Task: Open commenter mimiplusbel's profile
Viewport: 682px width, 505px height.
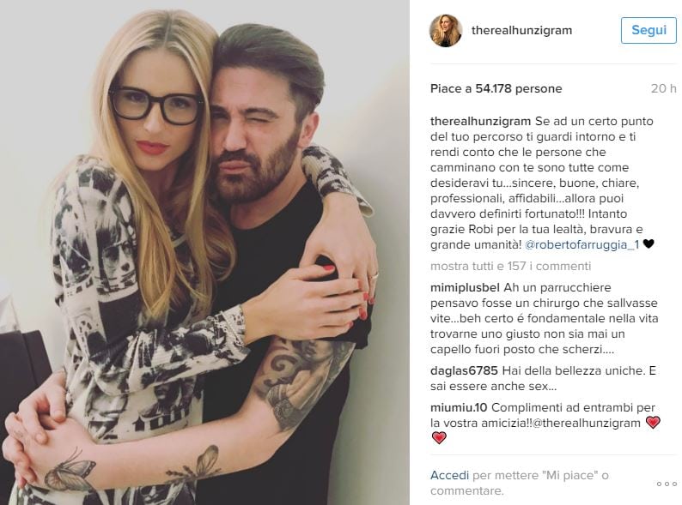Action: click(x=465, y=287)
